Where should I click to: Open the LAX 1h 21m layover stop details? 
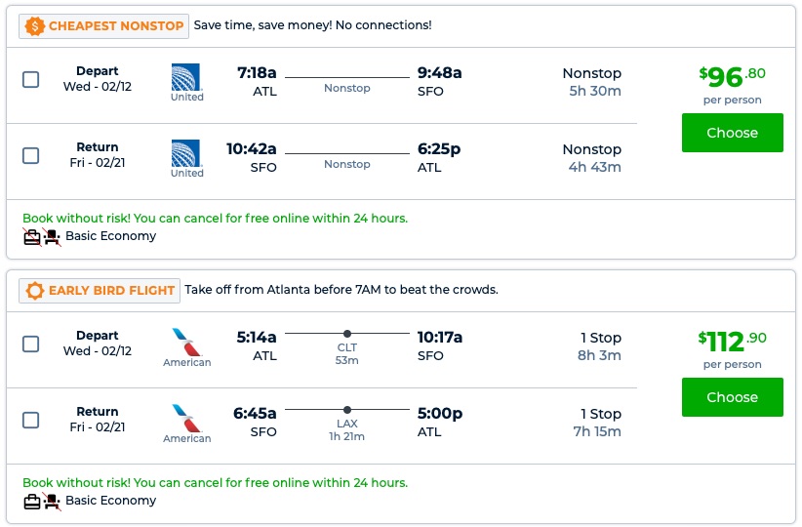click(347, 423)
